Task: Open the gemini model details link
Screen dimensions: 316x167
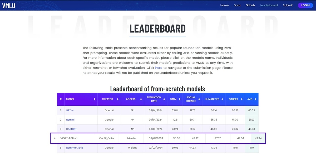Action: [70, 120]
